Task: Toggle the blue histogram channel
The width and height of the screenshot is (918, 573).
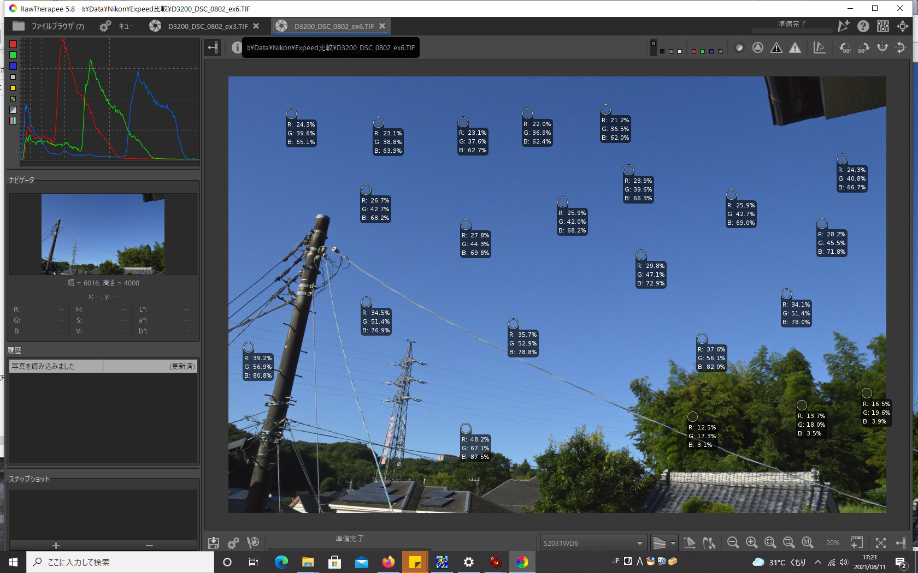Action: 13,66
